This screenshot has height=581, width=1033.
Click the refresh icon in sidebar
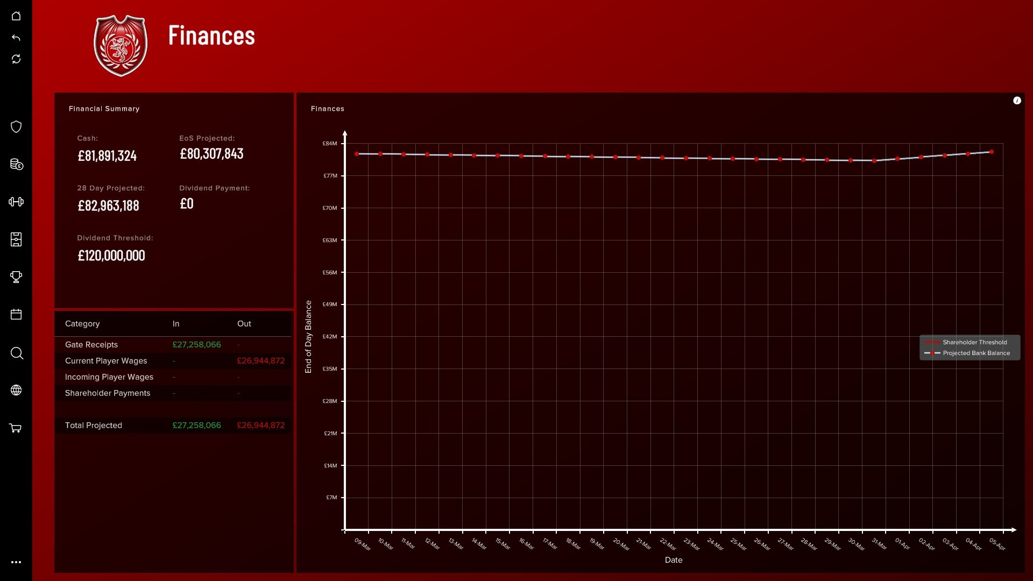[16, 59]
